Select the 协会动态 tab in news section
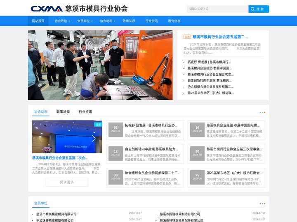Screen dimensions: 297x222 (41, 112)
